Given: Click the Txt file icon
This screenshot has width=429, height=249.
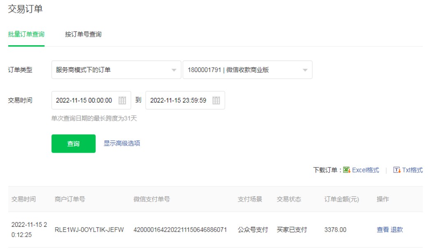Looking at the screenshot, I should 397,170.
